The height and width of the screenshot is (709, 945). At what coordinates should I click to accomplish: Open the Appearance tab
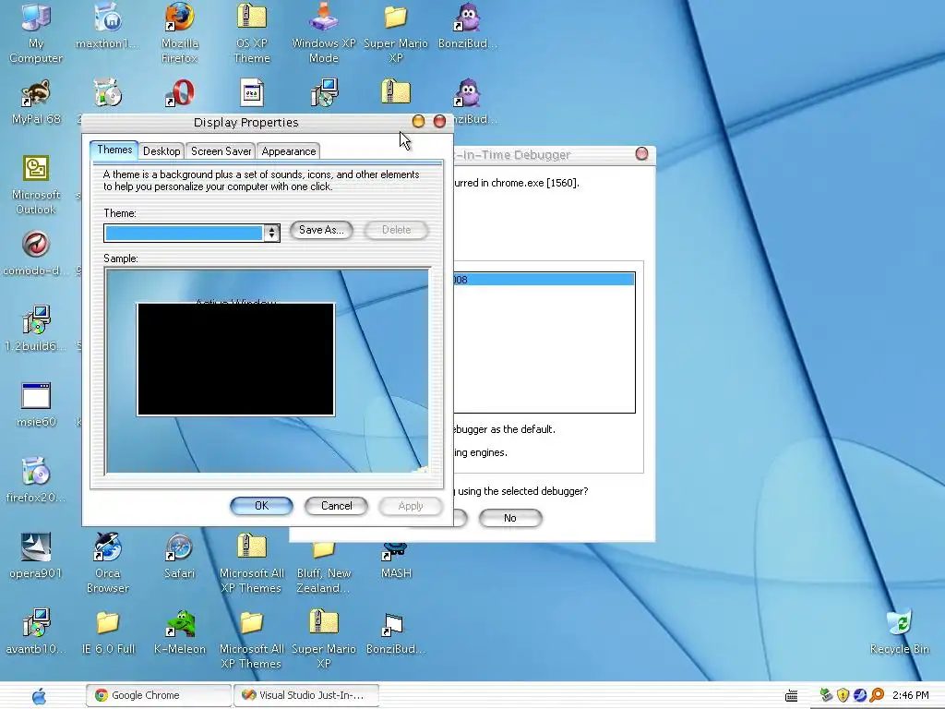288,151
